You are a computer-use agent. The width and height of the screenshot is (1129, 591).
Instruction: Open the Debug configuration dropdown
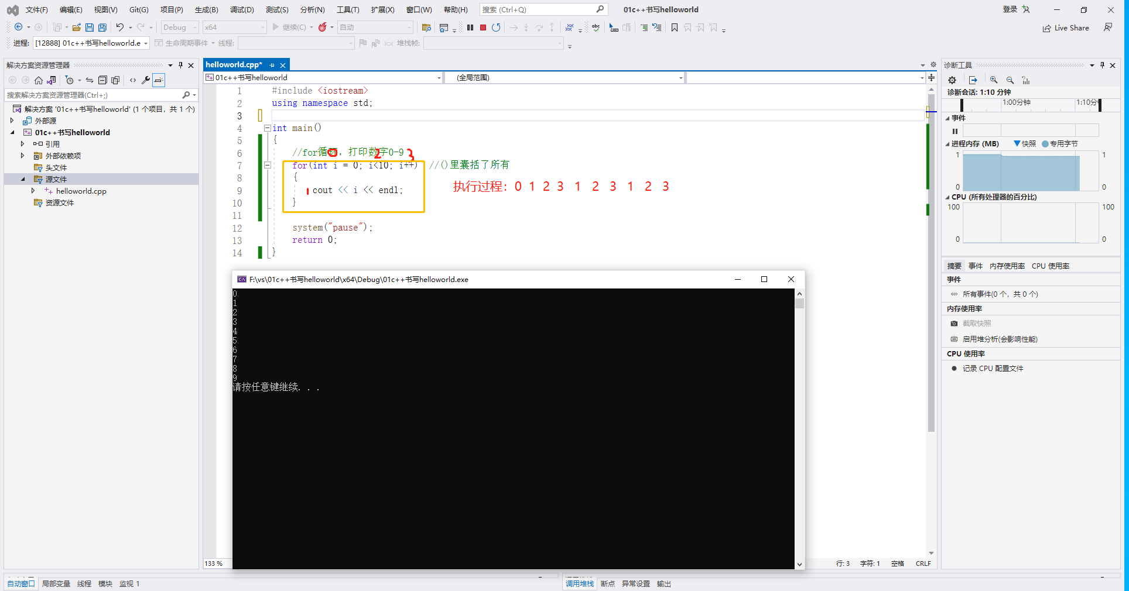pos(180,28)
